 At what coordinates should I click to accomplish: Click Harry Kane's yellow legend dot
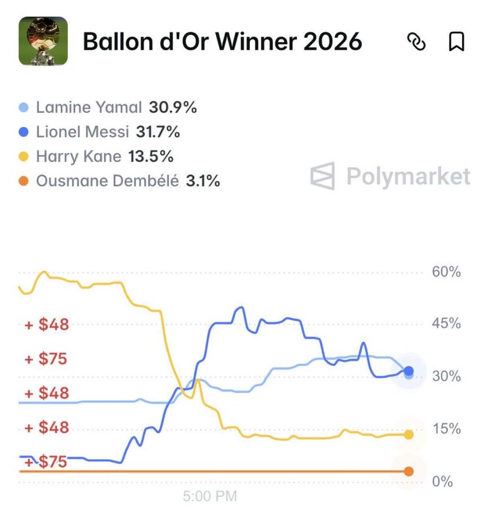point(24,156)
